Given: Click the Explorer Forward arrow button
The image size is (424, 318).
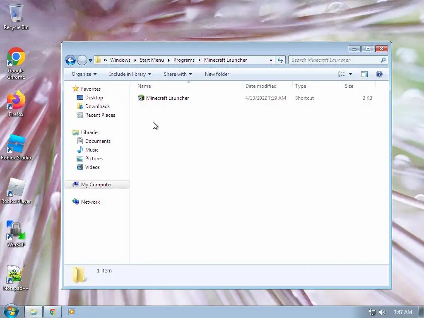Looking at the screenshot, I should coord(82,60).
